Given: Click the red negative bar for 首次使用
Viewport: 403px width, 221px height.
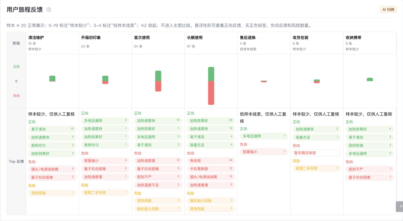Looking at the screenshot, I should 158,87.
